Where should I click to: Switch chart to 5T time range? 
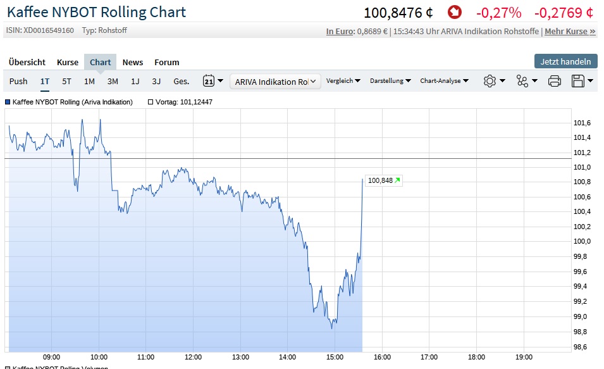pos(67,81)
